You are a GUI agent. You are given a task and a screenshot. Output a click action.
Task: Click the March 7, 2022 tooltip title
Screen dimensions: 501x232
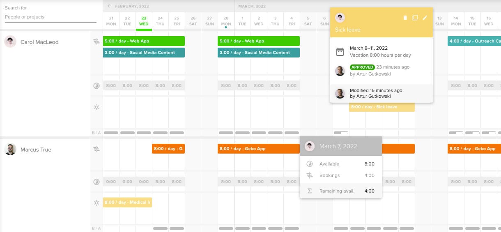tap(338, 146)
